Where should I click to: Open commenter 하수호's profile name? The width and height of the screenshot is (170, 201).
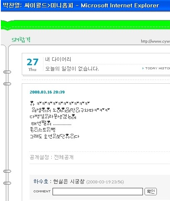click(x=41, y=181)
